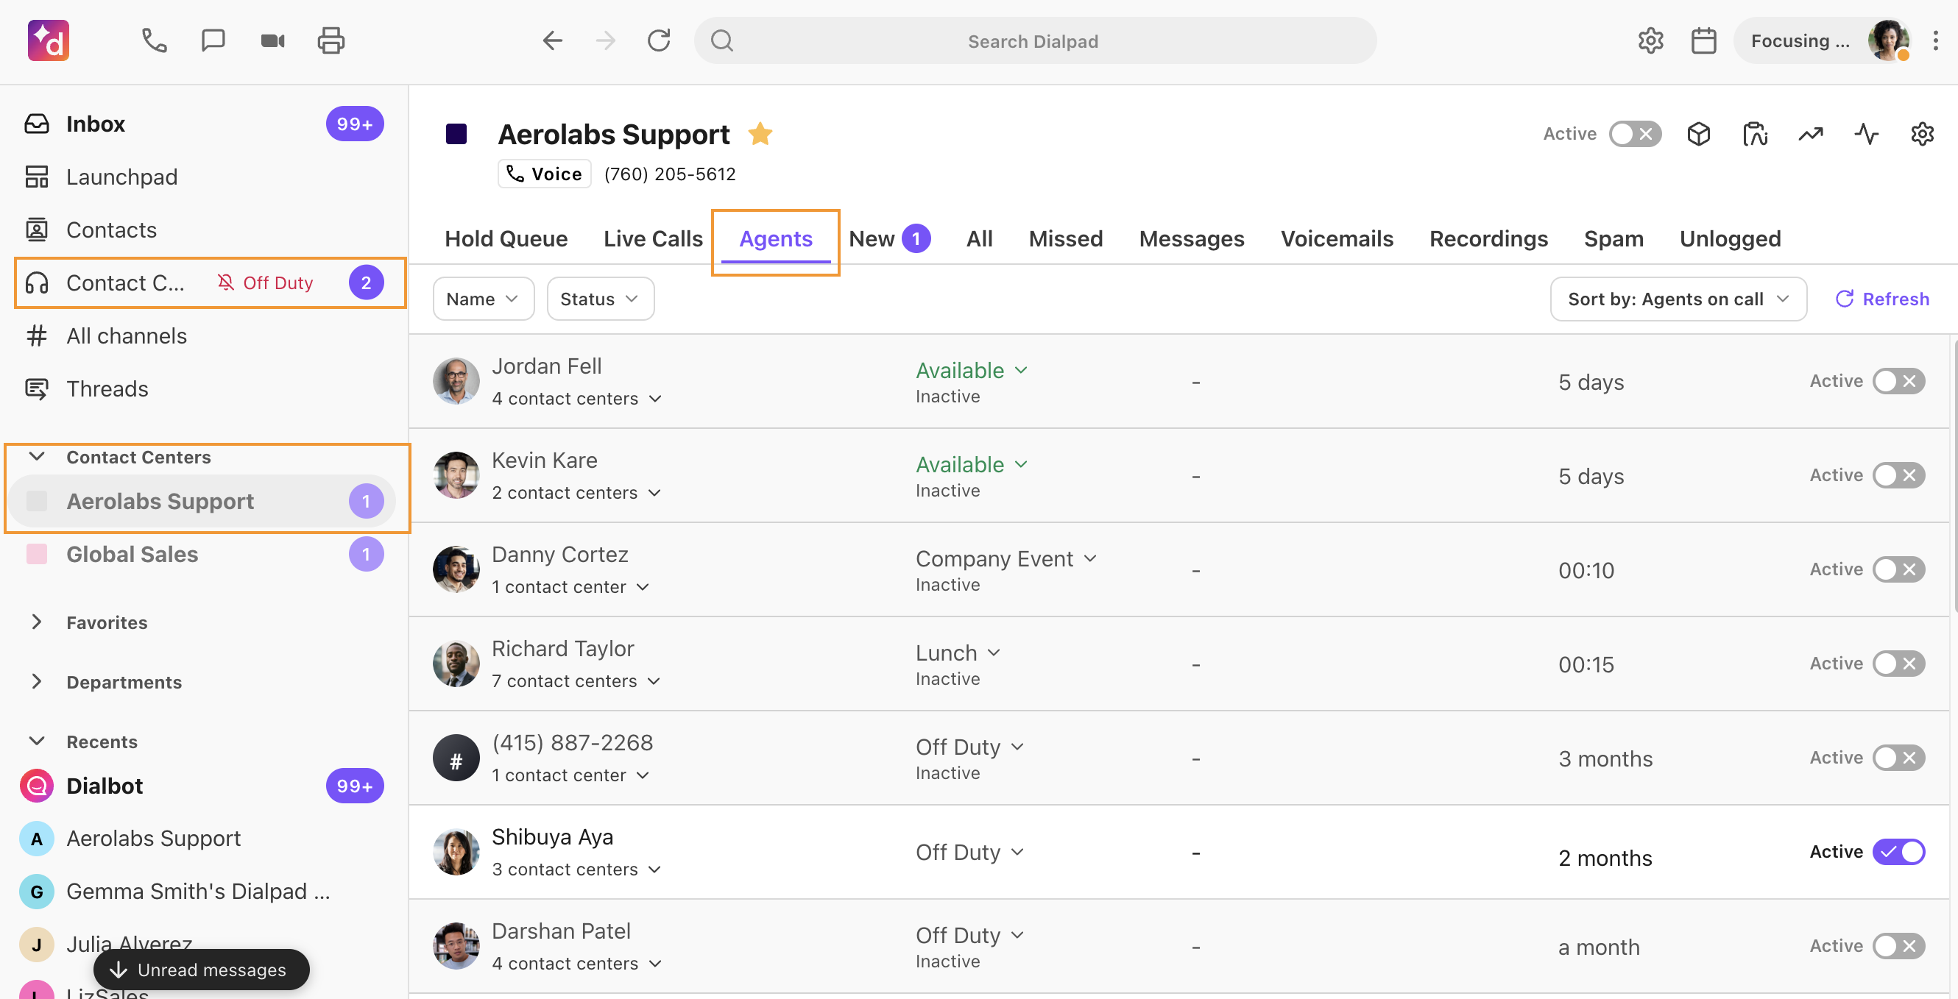Screen dimensions: 1958x999
Task: Click the Voice label button
Action: (544, 173)
